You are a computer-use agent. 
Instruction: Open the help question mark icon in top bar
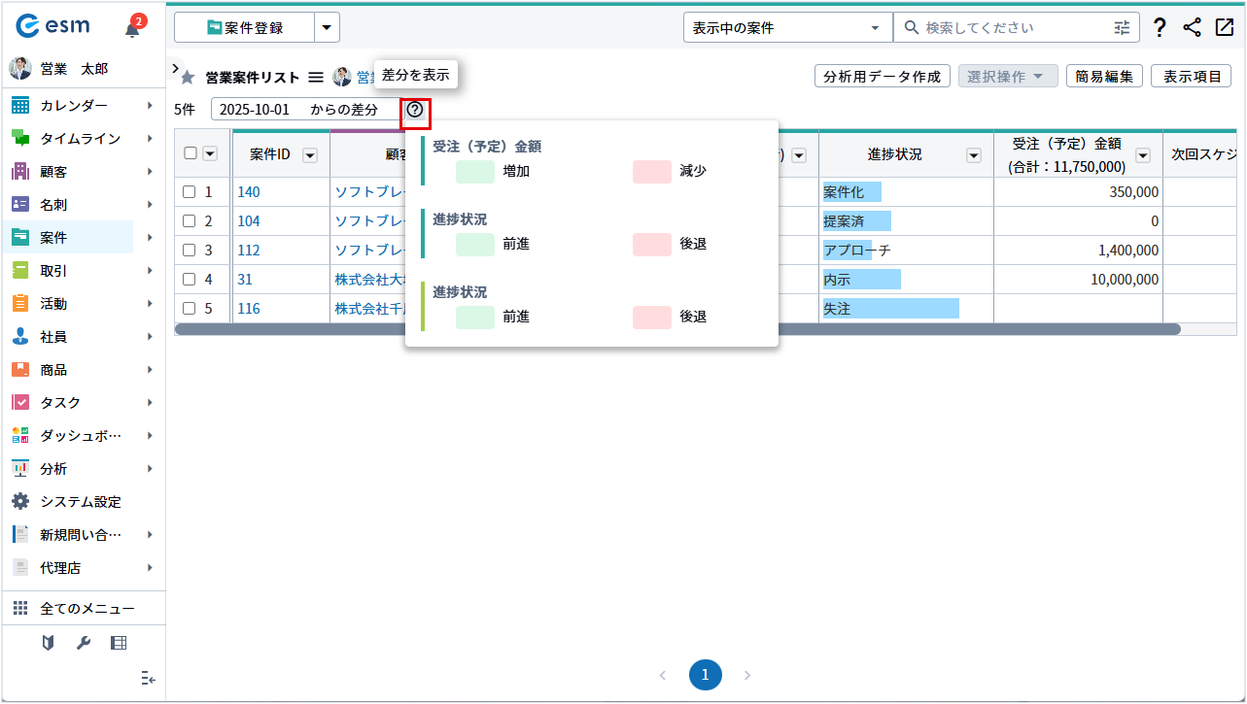point(1160,28)
